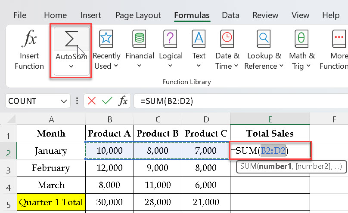The height and width of the screenshot is (213, 348).
Task: Open the File tab
Action: [x=20, y=15]
